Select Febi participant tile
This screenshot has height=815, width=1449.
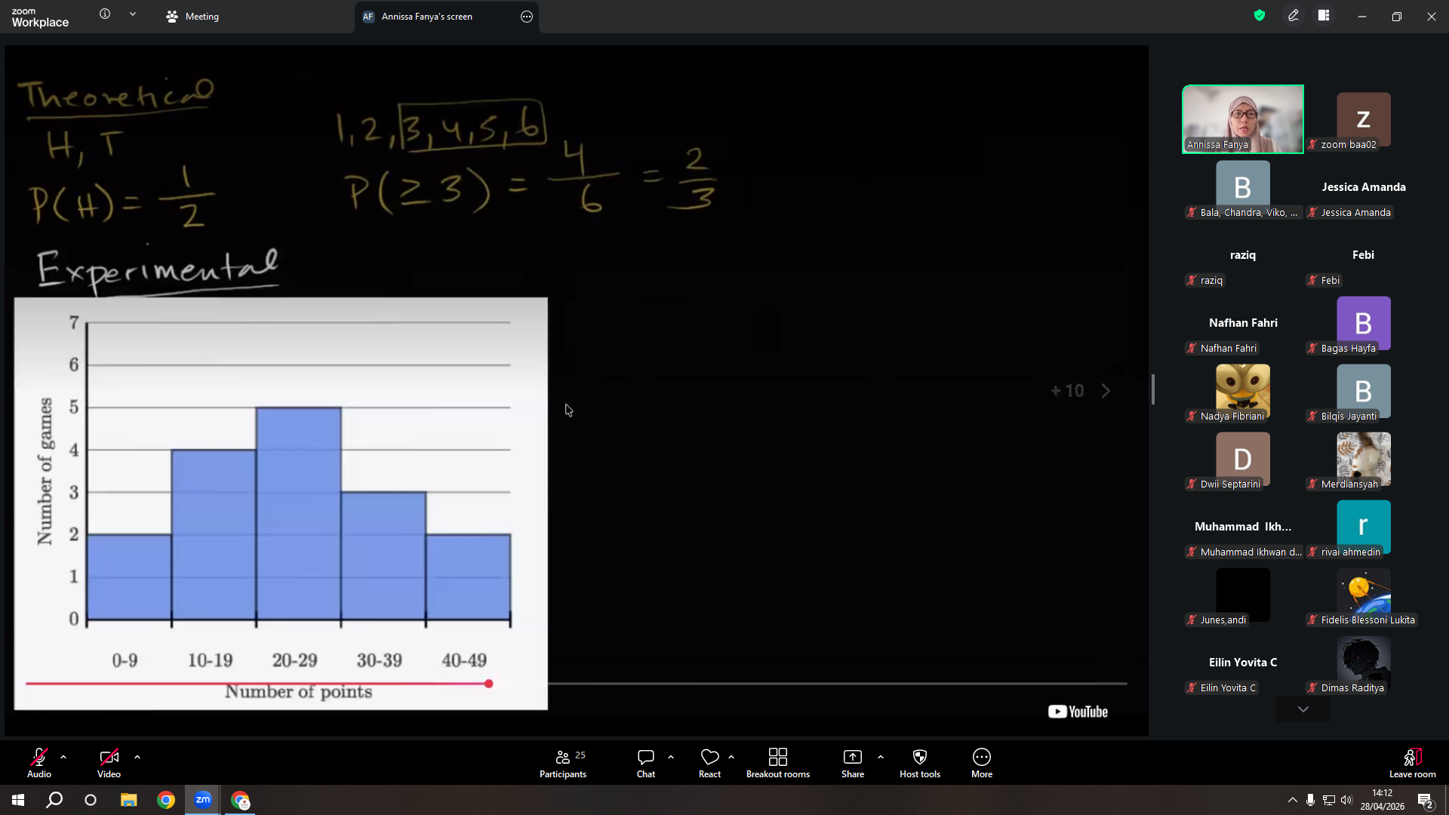(1364, 255)
